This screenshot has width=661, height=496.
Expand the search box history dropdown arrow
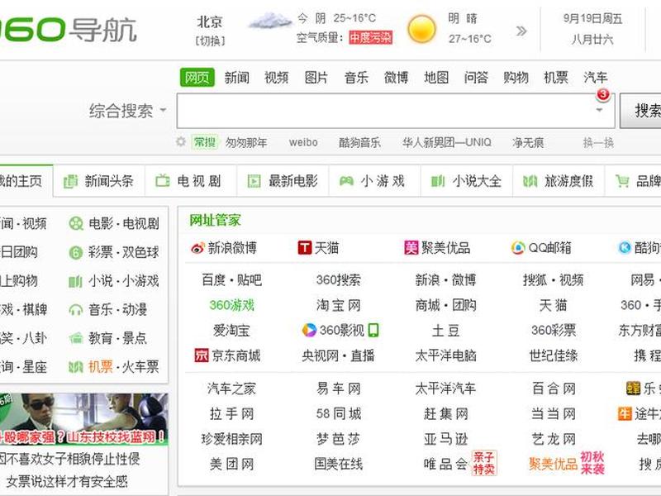click(x=599, y=111)
